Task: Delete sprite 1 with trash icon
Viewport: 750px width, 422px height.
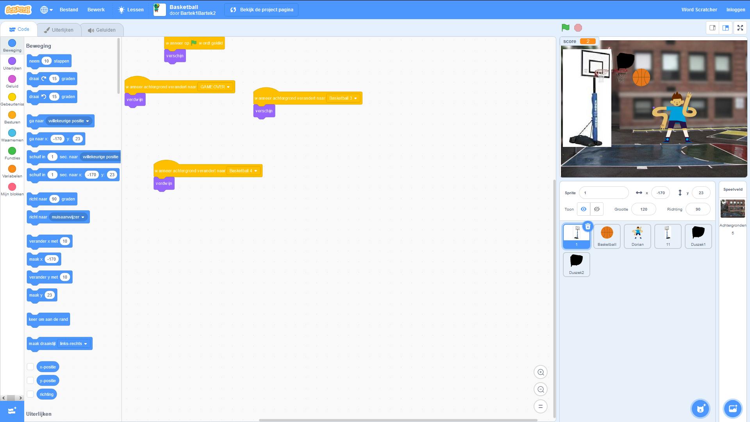Action: (x=587, y=227)
